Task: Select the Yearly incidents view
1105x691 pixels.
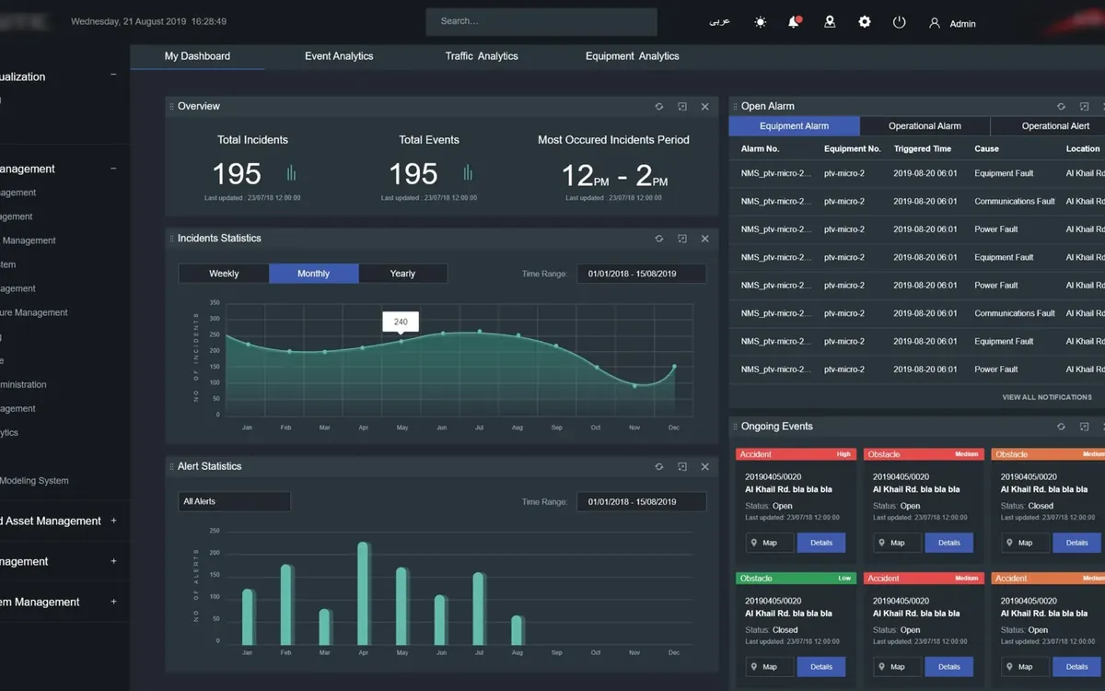Action: tap(402, 274)
